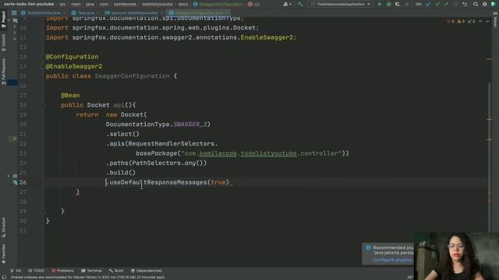The height and width of the screenshot is (280, 499).
Task: Expand the user account dropdown arrow
Action: pyautogui.click(x=290, y=5)
